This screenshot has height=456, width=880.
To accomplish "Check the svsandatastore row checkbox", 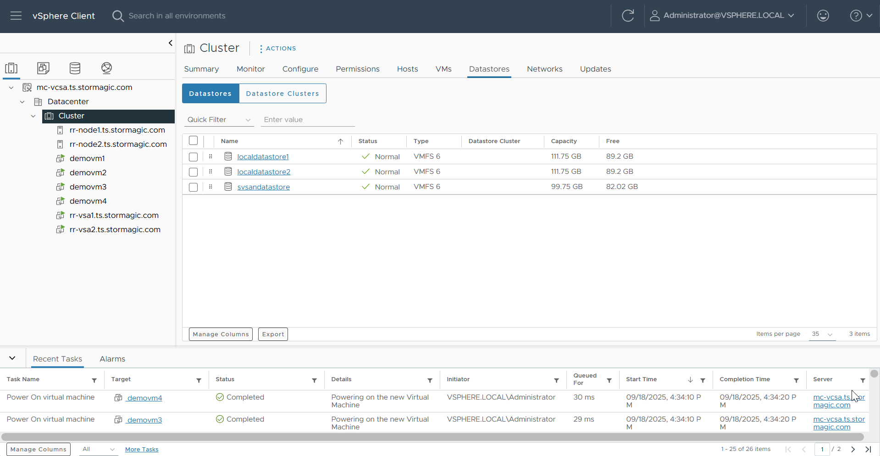I will (194, 187).
